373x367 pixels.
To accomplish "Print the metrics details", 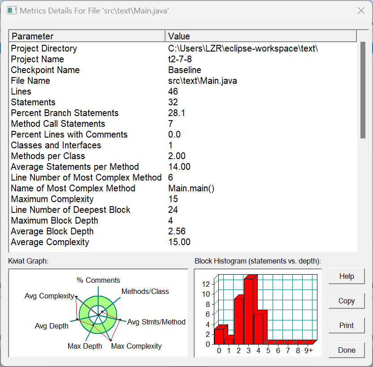I will 347,325.
